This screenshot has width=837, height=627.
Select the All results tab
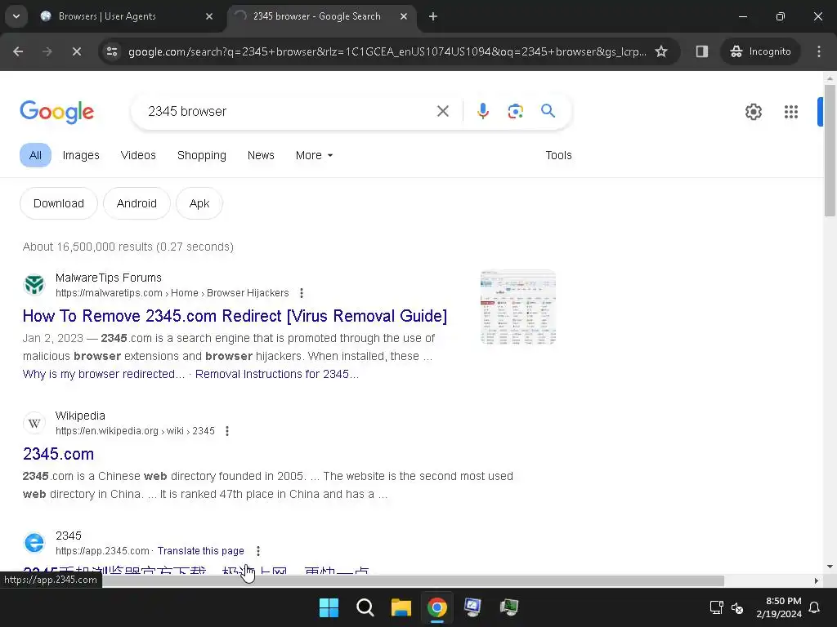(x=35, y=155)
